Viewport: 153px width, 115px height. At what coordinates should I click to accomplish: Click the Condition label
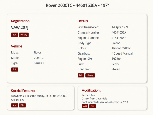[84, 69]
